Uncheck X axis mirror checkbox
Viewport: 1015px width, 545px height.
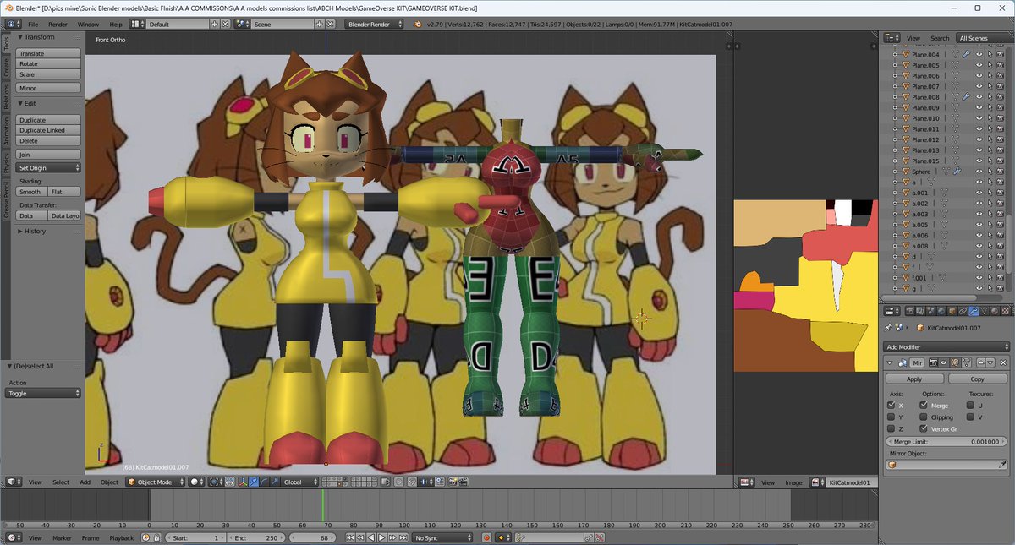click(891, 406)
